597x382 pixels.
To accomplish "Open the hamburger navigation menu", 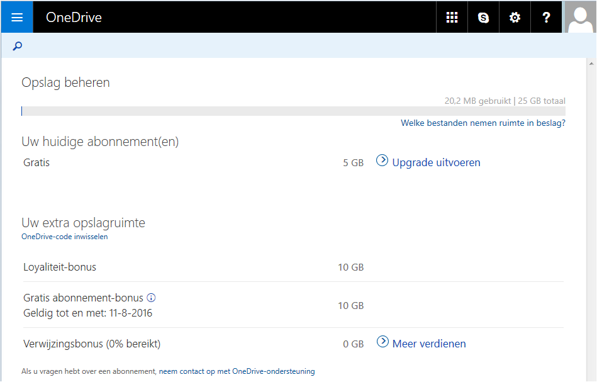I will coord(16,17).
